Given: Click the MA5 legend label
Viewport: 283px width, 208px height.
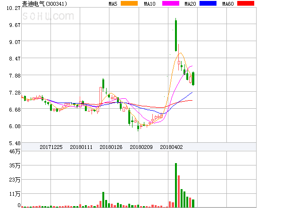Looking at the screenshot, I should 113,4.
